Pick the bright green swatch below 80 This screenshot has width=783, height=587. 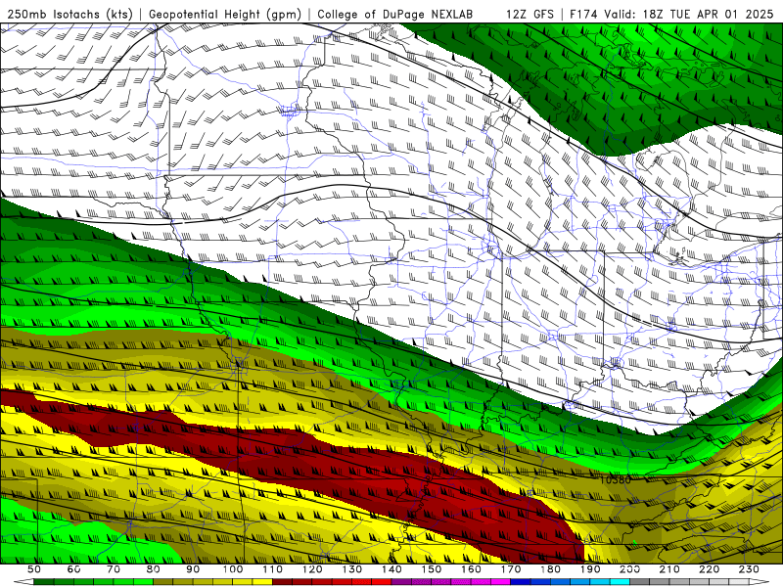click(x=143, y=582)
